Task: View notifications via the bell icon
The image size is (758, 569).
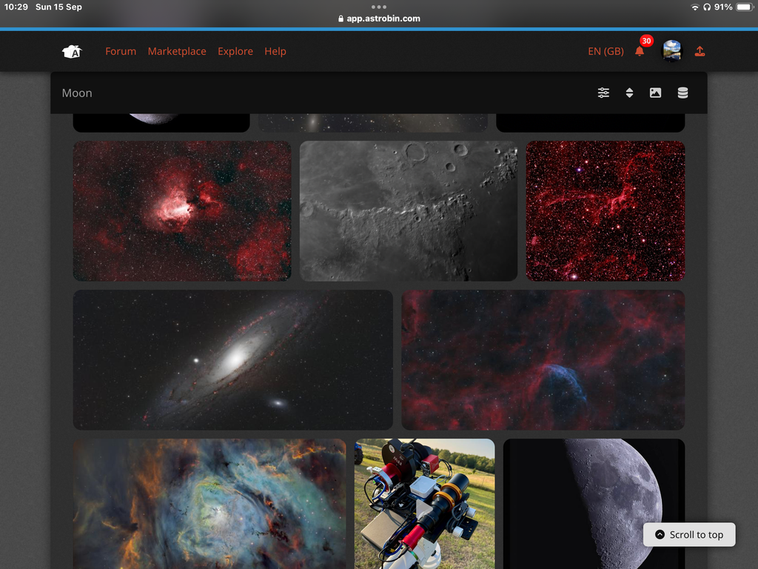Action: (x=640, y=51)
